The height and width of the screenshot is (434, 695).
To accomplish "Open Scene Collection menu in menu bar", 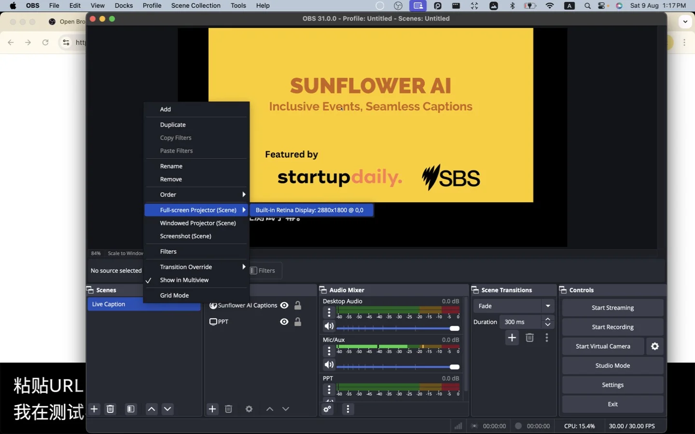I will [195, 6].
